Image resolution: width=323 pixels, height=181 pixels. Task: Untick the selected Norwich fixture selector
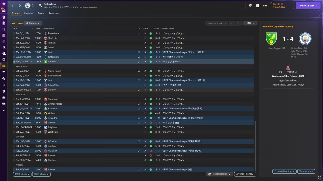[x=14, y=62]
